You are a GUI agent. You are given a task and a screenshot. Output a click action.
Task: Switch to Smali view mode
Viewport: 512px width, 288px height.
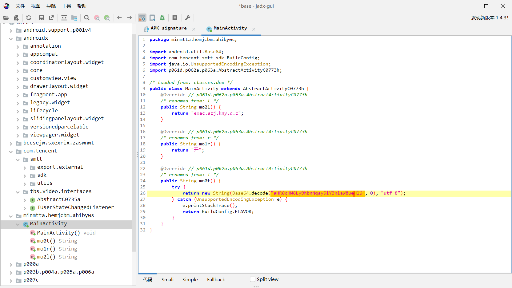(x=167, y=279)
